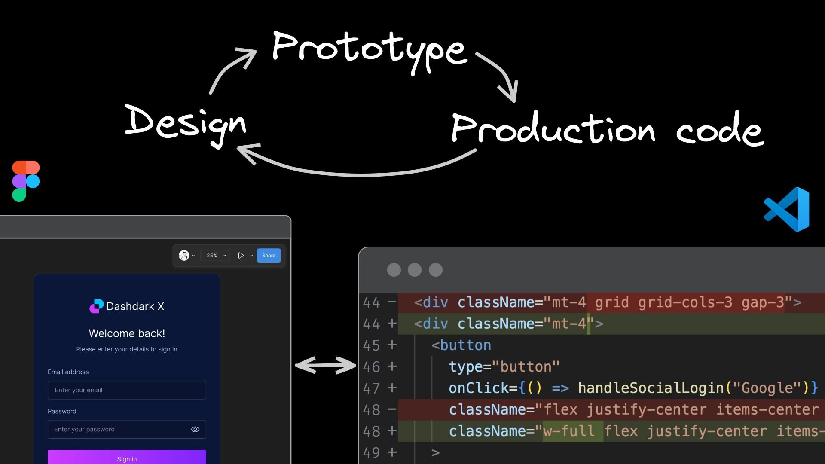Viewport: 825px width, 464px height.
Task: Click the blue Share button
Action: point(269,255)
